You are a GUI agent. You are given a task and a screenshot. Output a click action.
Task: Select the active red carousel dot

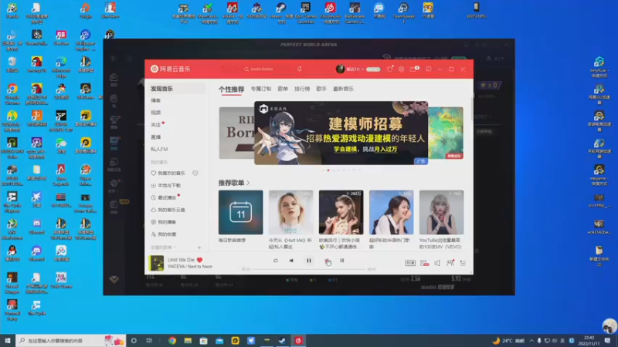click(328, 170)
